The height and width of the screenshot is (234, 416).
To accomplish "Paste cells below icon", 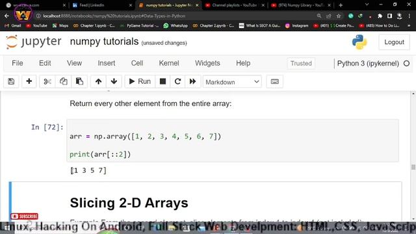I will 79,81.
